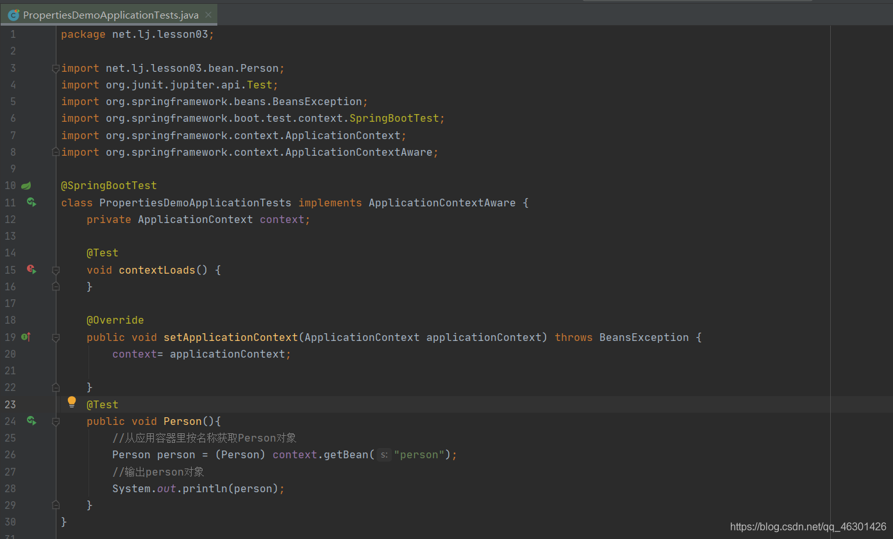The width and height of the screenshot is (893, 539).
Task: Click the @Test annotation on line 23
Action: pyautogui.click(x=103, y=404)
